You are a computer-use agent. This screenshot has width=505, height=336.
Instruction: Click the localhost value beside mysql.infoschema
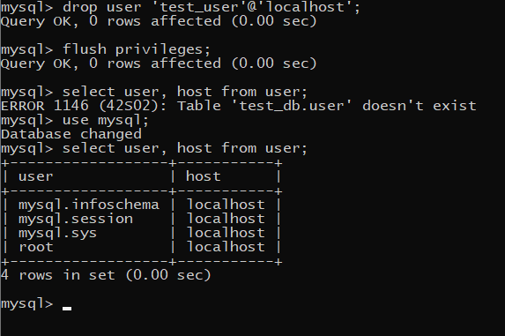tap(226, 205)
